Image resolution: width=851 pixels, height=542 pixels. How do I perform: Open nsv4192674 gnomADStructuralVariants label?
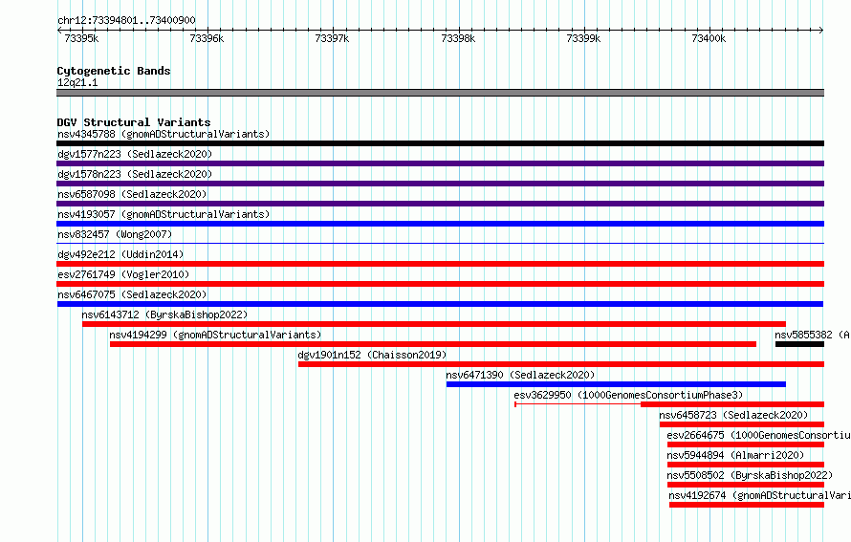coord(759,495)
